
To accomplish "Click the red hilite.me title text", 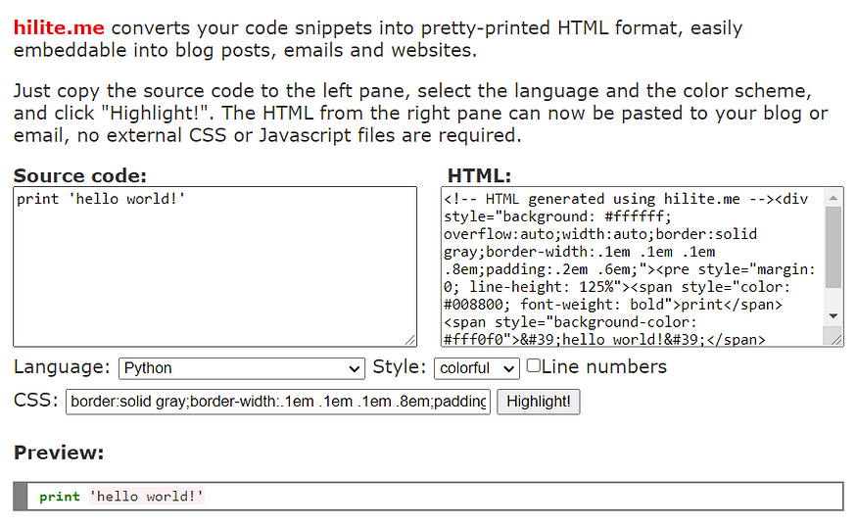I will pyautogui.click(x=59, y=27).
